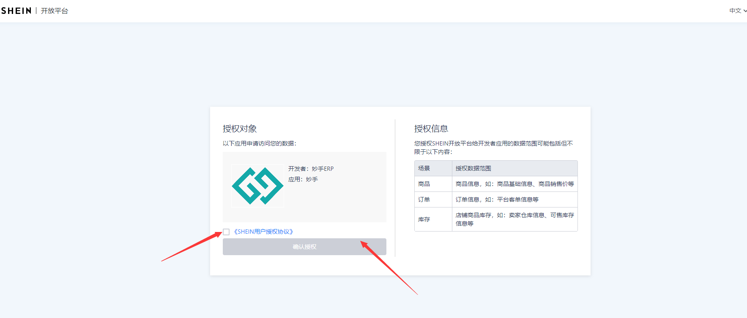Click the 订单信息 data scope cell
This screenshot has width=747, height=318.
tap(515, 199)
